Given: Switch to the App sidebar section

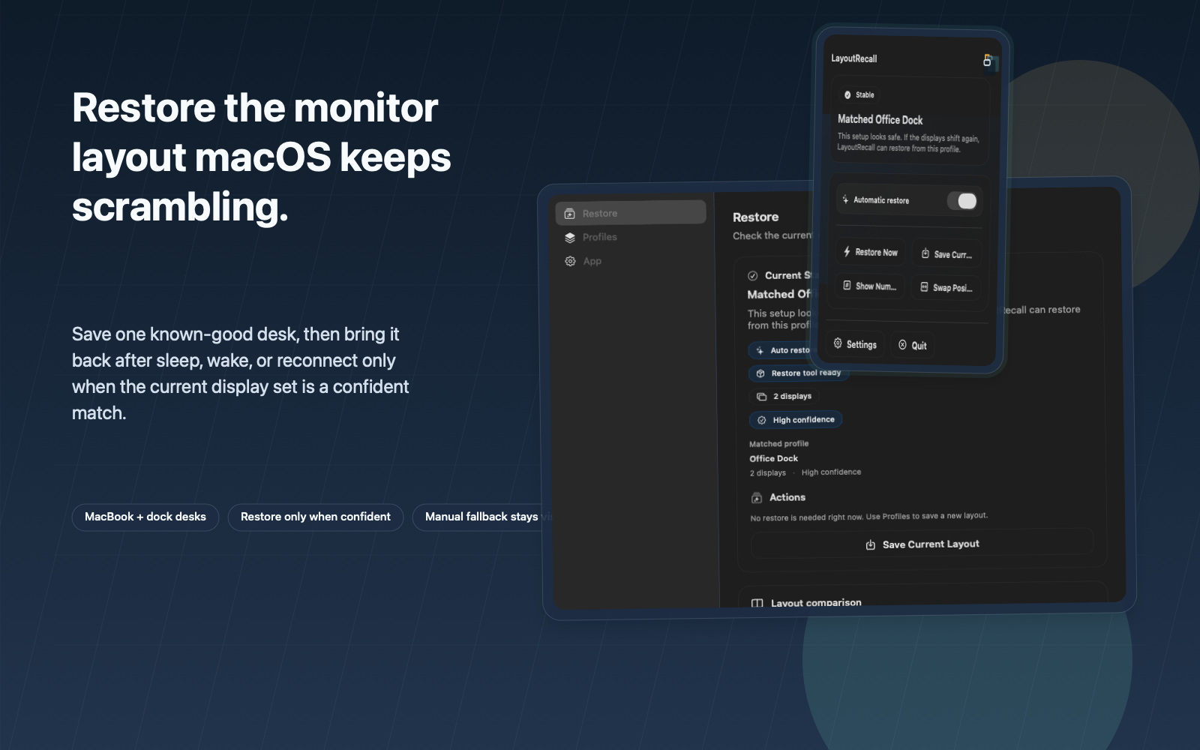Looking at the screenshot, I should (x=592, y=262).
